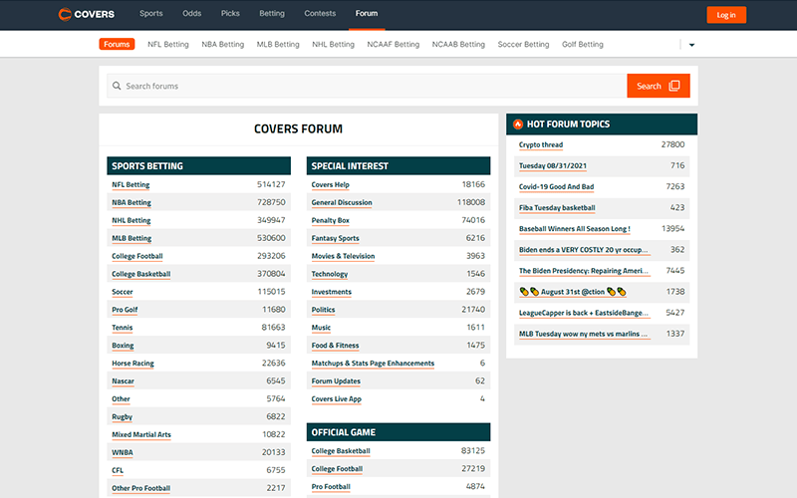Open NHL Betting forum in Sports Betting list
Screen dimensions: 797x498
point(132,220)
